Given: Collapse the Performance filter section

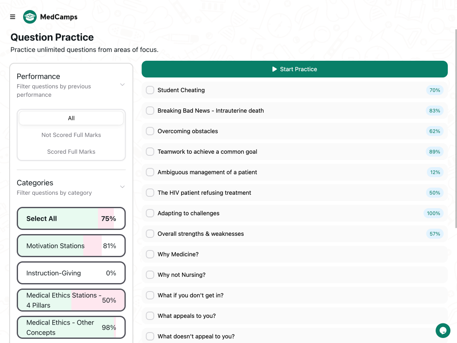Looking at the screenshot, I should tap(122, 84).
